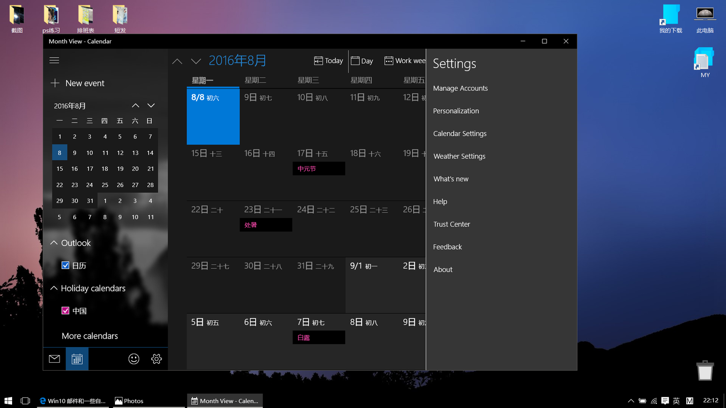This screenshot has height=408, width=726.
Task: Open the 短发 folder on desktop
Action: (x=119, y=19)
